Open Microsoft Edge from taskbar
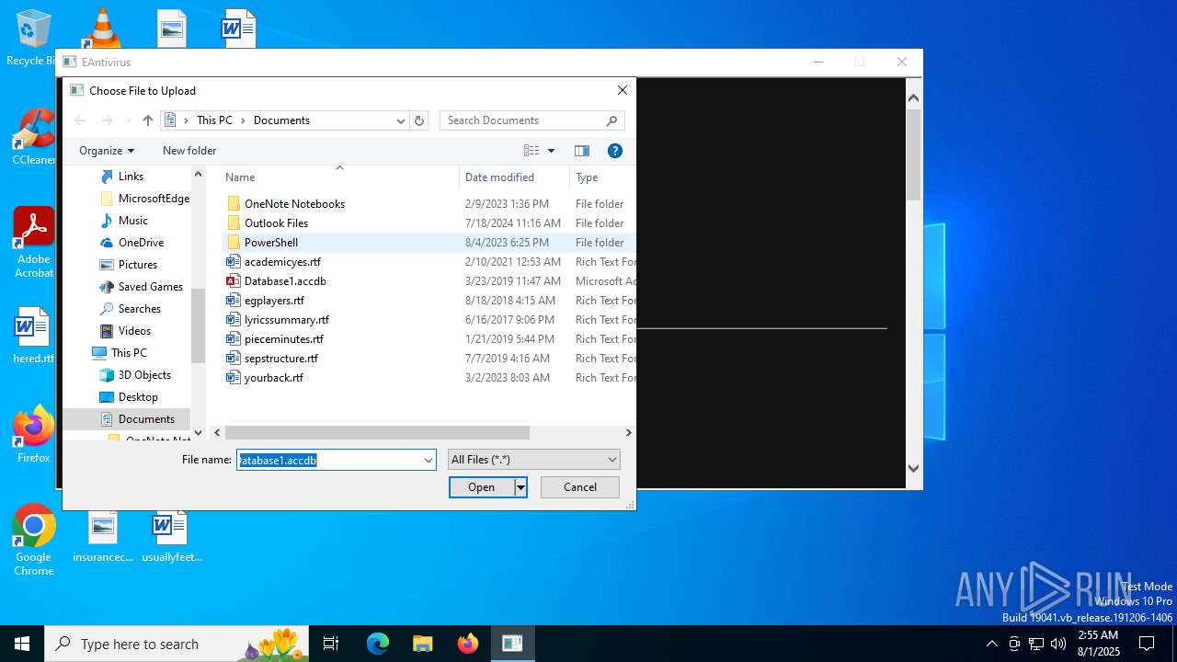The height and width of the screenshot is (662, 1177). pos(378,644)
